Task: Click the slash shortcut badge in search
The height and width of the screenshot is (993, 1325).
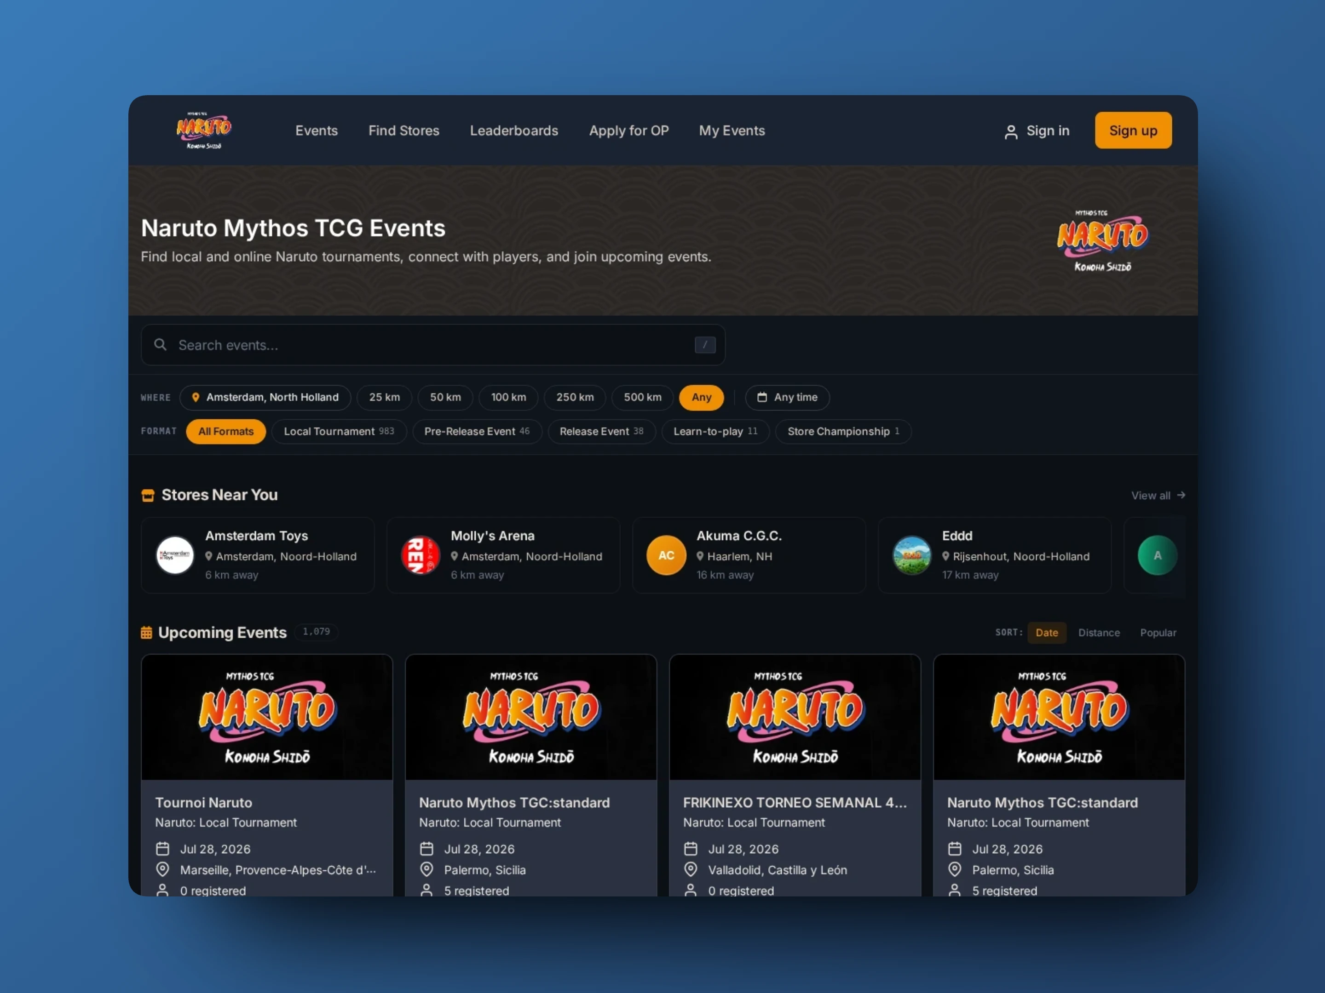Action: click(705, 345)
